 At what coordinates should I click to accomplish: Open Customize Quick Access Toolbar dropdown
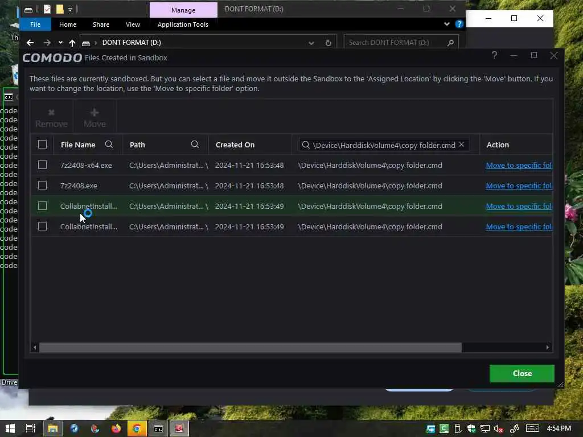70,9
